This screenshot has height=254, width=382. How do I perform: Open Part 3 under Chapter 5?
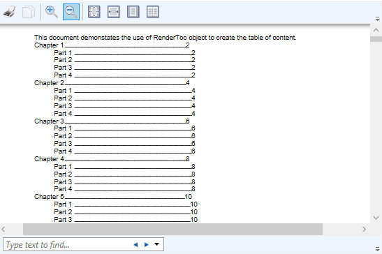(x=126, y=219)
